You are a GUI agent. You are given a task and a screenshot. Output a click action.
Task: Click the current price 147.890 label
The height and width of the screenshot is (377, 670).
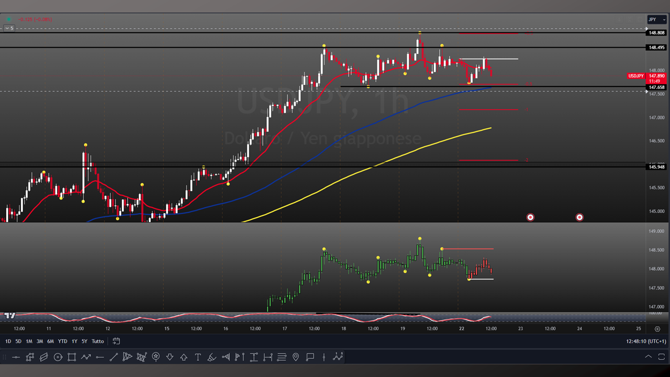click(x=657, y=76)
